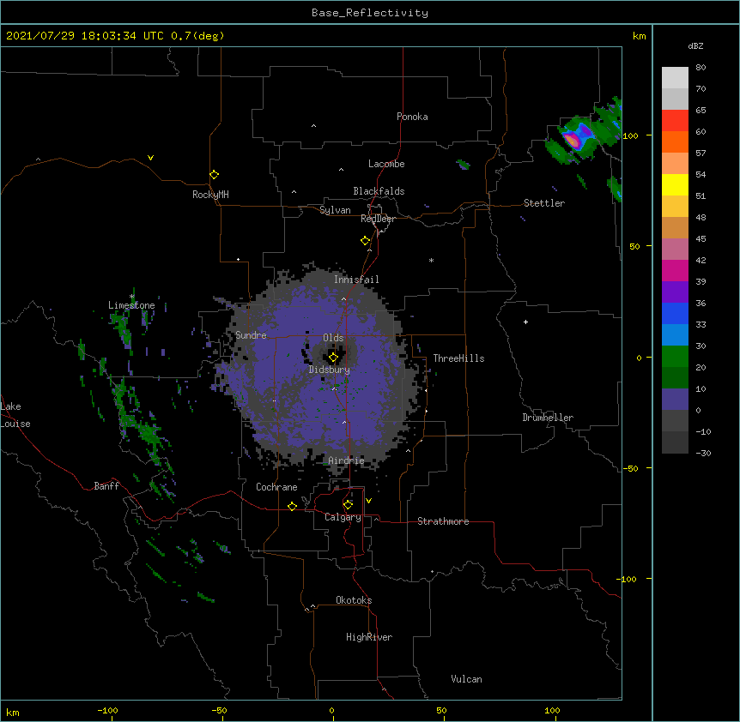Click the Sylvan label

click(x=335, y=210)
